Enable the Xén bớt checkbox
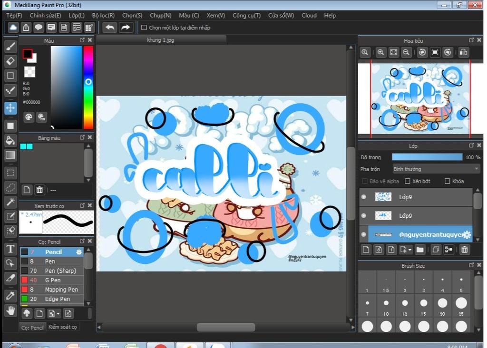Image resolution: width=487 pixels, height=348 pixels. 408,181
